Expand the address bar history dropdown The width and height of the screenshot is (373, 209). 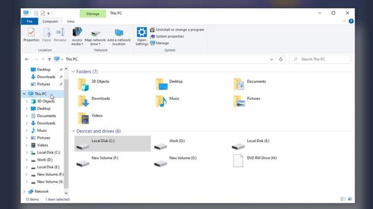click(x=272, y=59)
